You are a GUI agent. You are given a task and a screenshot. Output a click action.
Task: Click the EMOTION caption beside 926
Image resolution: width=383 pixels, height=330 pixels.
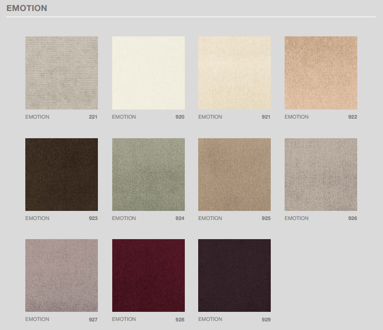click(x=297, y=218)
